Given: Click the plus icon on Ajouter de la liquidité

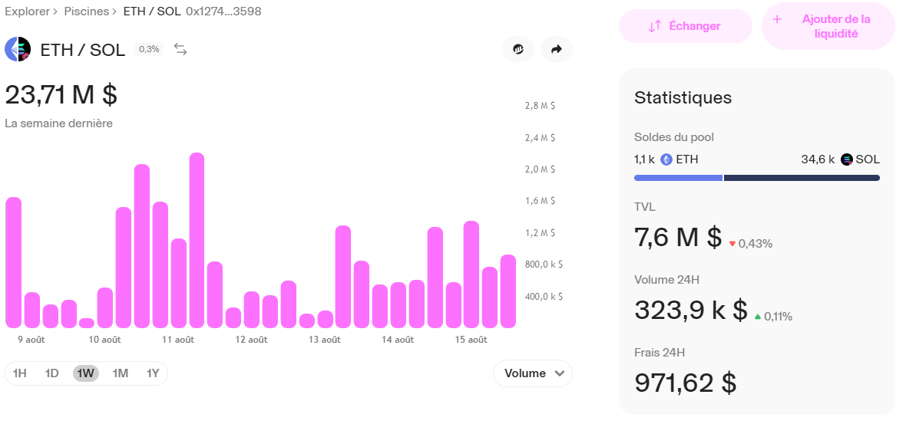Looking at the screenshot, I should [x=777, y=19].
